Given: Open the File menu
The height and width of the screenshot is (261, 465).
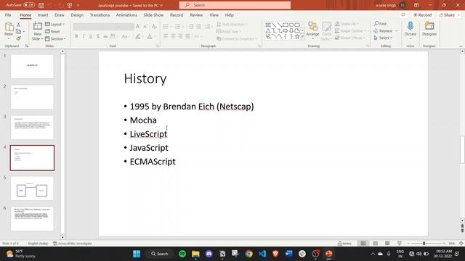Looking at the screenshot, I should tap(8, 14).
